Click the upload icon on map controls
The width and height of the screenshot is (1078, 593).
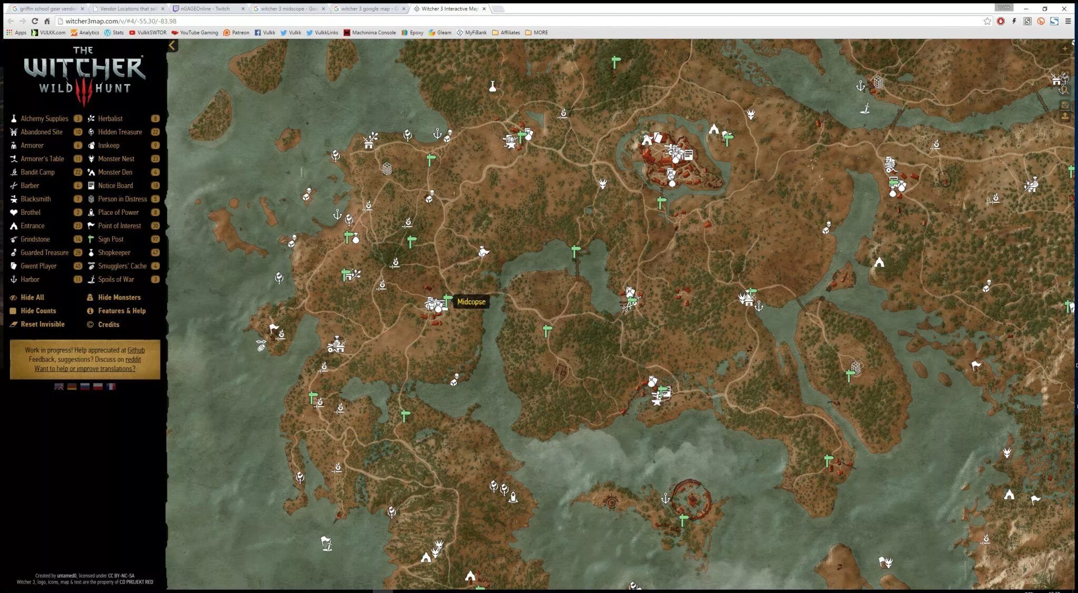pos(1065,116)
